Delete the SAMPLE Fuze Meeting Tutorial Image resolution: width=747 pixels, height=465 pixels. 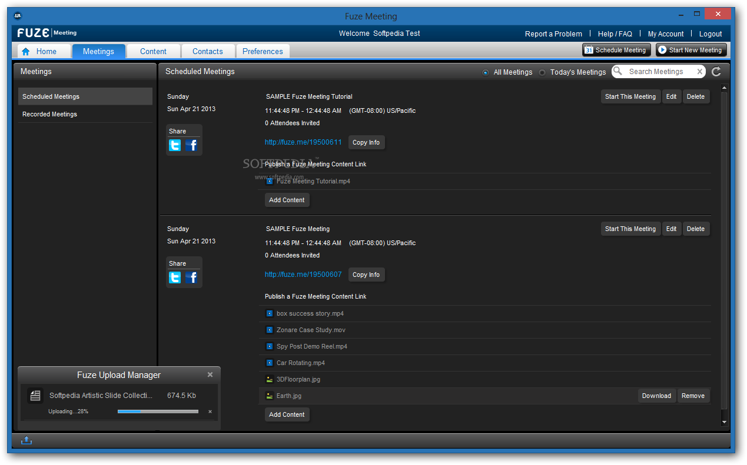[696, 96]
